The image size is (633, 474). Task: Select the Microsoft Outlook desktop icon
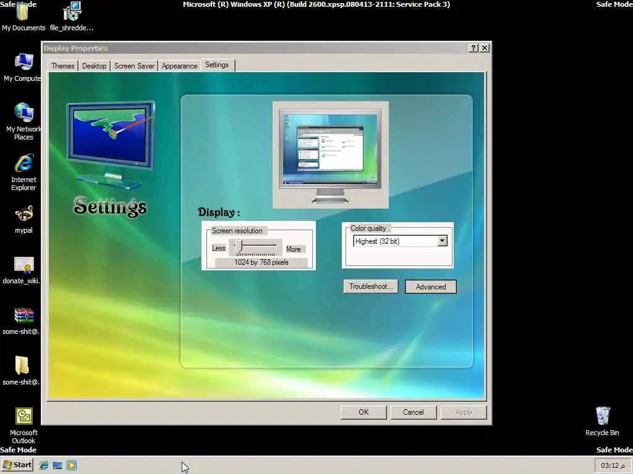tap(23, 426)
